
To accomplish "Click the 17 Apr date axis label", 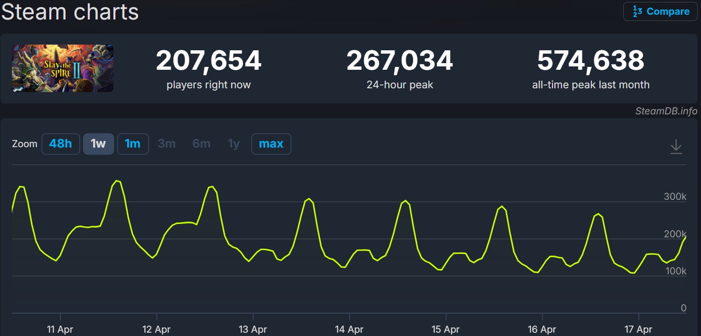I will [638, 329].
